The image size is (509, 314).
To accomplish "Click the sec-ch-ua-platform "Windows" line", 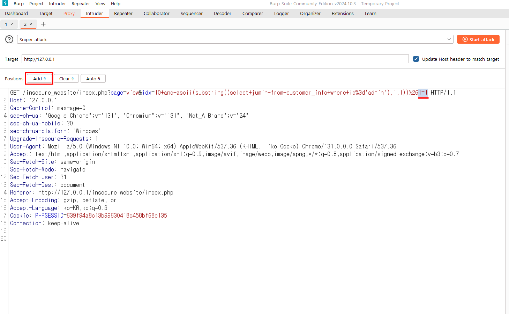I will click(55, 131).
